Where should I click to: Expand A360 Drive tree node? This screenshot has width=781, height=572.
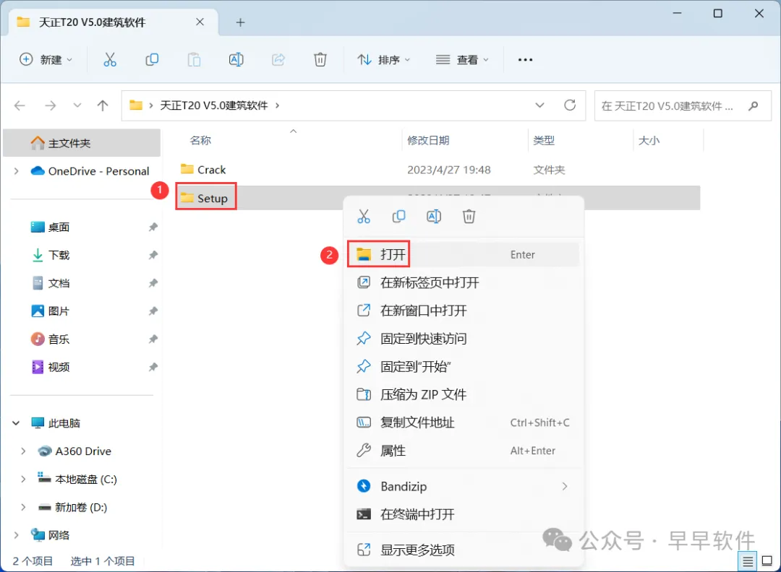[23, 451]
